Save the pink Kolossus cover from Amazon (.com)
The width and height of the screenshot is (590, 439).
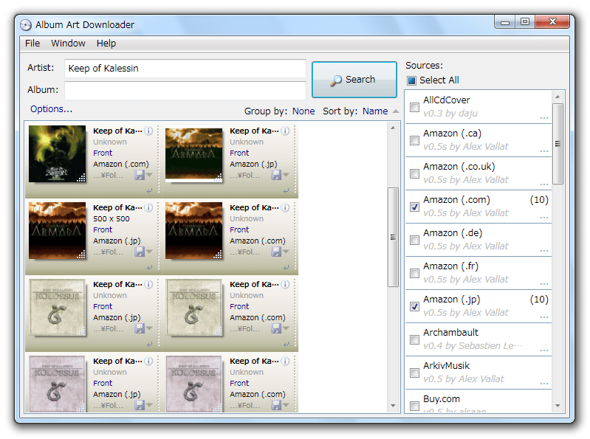click(276, 405)
